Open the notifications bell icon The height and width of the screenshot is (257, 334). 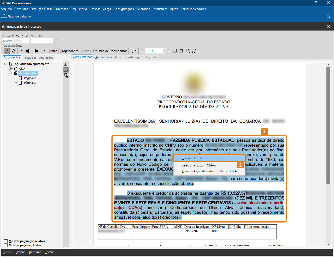tap(328, 16)
